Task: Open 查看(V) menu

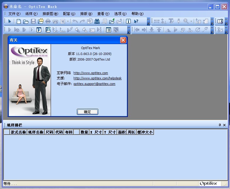Action: click(x=103, y=14)
